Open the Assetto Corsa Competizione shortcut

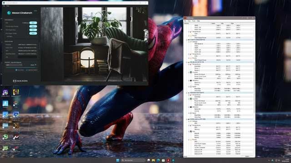click(x=16, y=139)
